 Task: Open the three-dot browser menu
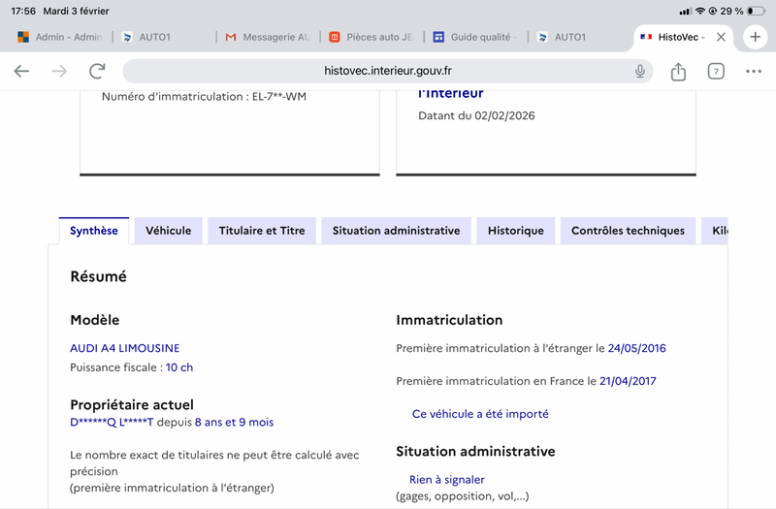(754, 71)
